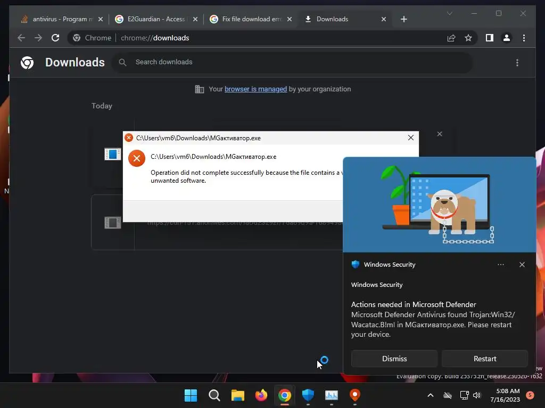Viewport: 545px width, 408px height.
Task: Close the Downloads tab
Action: tap(384, 19)
